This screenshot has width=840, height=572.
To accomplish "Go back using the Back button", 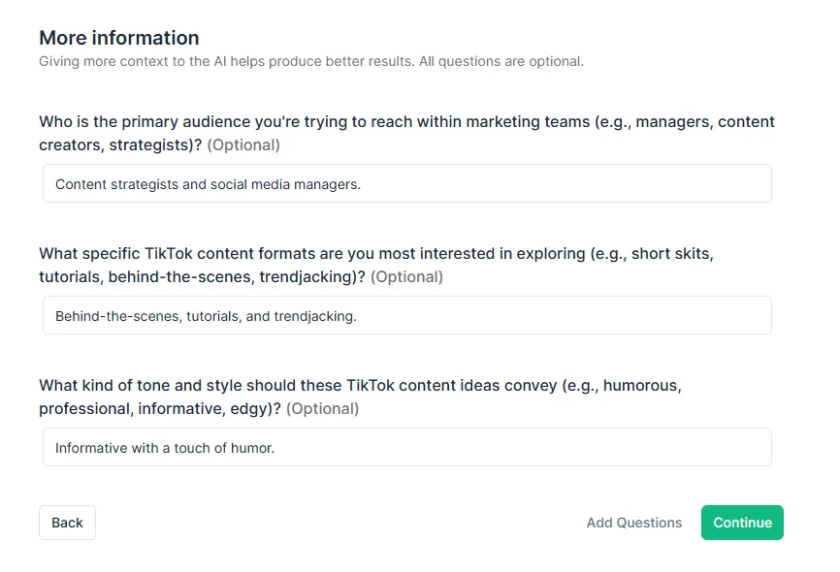I will tap(67, 523).
